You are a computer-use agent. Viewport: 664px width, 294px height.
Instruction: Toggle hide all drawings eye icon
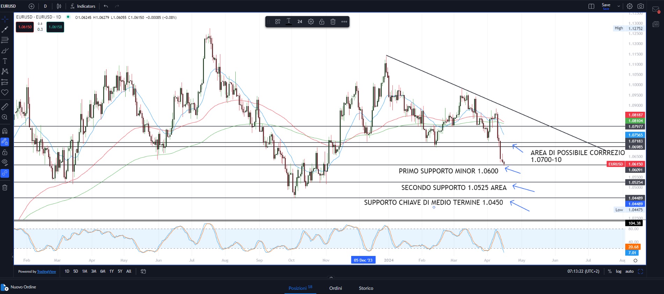(5, 162)
